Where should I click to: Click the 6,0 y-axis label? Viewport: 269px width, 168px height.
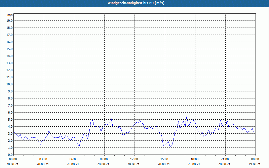coord(10,113)
